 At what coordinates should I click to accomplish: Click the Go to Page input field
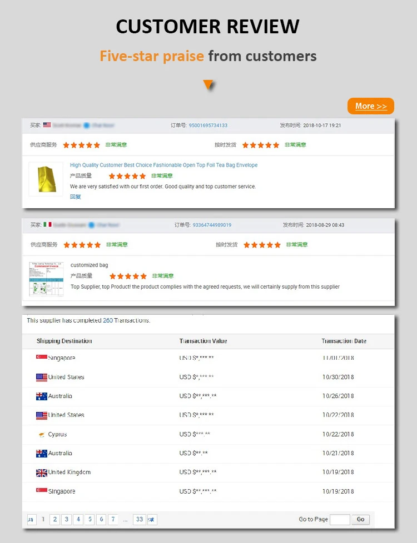(340, 519)
